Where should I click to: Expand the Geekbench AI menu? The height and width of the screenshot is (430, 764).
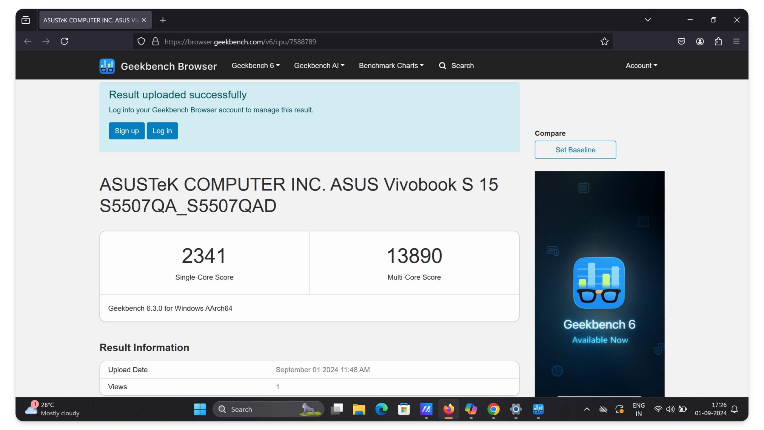[x=319, y=65]
